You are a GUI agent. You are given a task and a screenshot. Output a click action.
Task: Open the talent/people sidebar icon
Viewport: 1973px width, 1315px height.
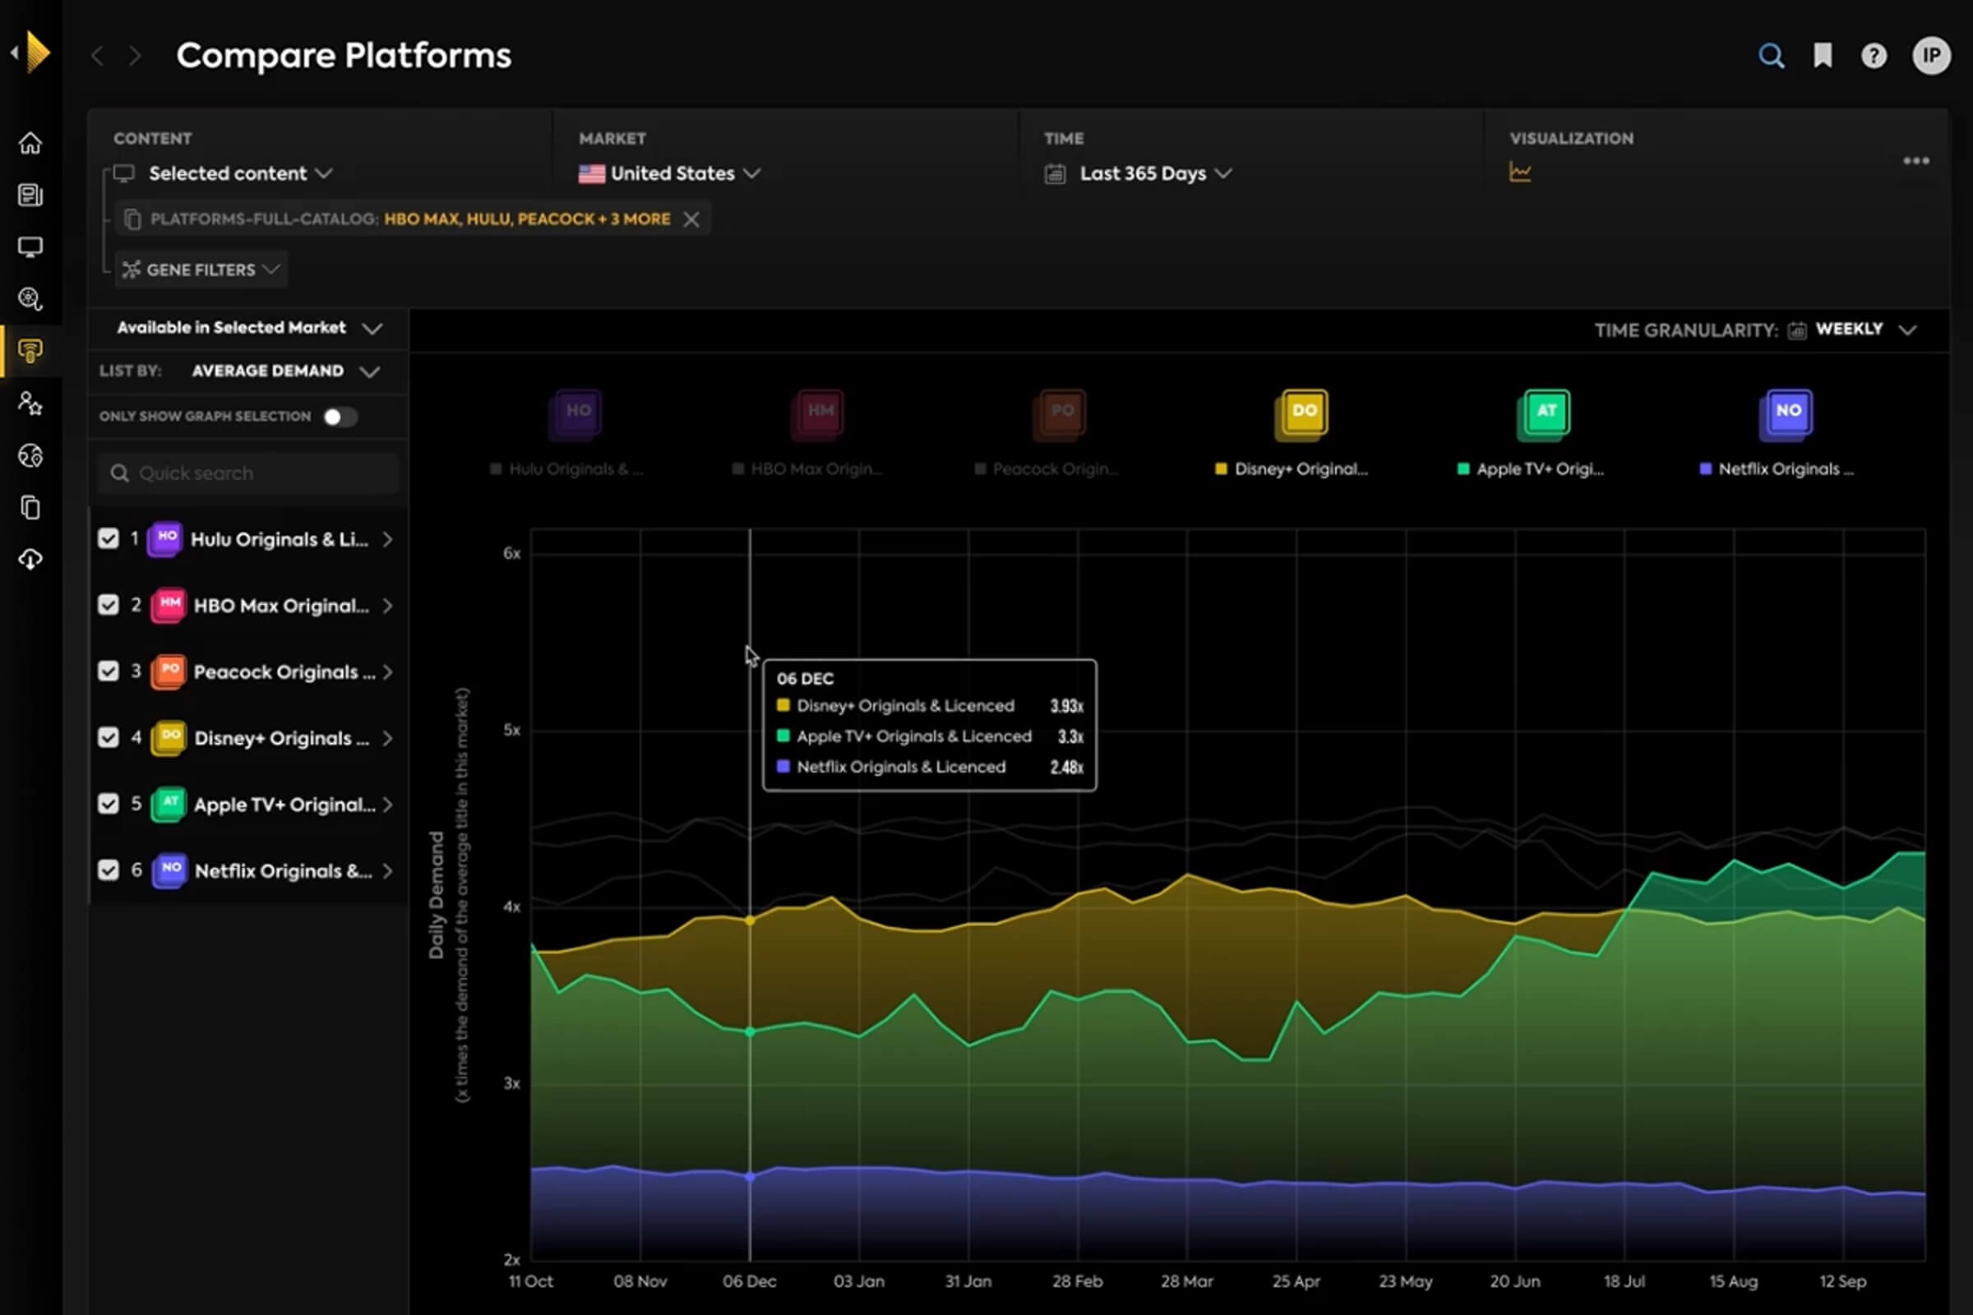click(x=30, y=404)
